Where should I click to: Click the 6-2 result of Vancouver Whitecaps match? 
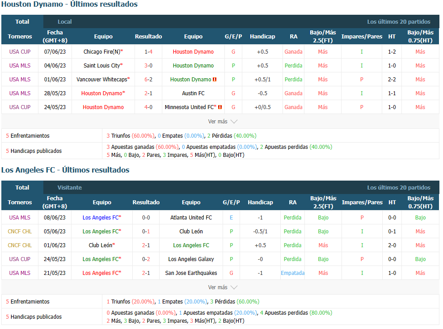[148, 80]
